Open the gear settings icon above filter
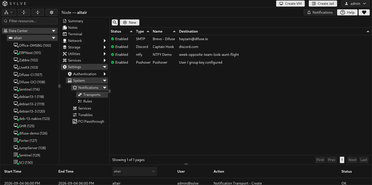The image size is (372, 185). coord(52,12)
